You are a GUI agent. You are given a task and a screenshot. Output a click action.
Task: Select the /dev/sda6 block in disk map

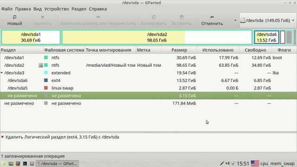point(266,37)
